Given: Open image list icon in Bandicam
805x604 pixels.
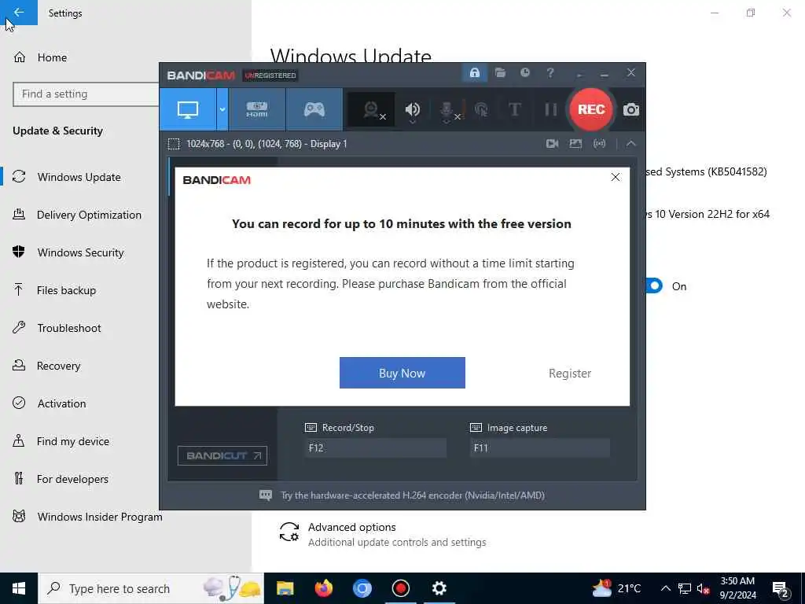Looking at the screenshot, I should point(575,144).
